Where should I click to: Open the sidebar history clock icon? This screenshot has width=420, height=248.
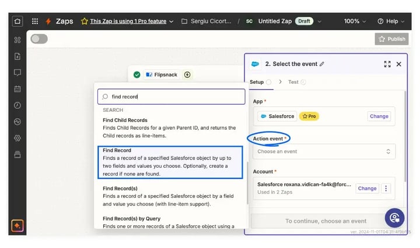17,105
